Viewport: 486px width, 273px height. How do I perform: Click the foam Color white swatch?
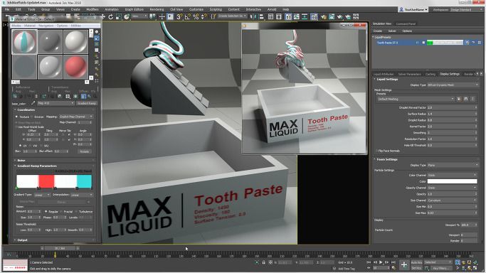point(453,181)
